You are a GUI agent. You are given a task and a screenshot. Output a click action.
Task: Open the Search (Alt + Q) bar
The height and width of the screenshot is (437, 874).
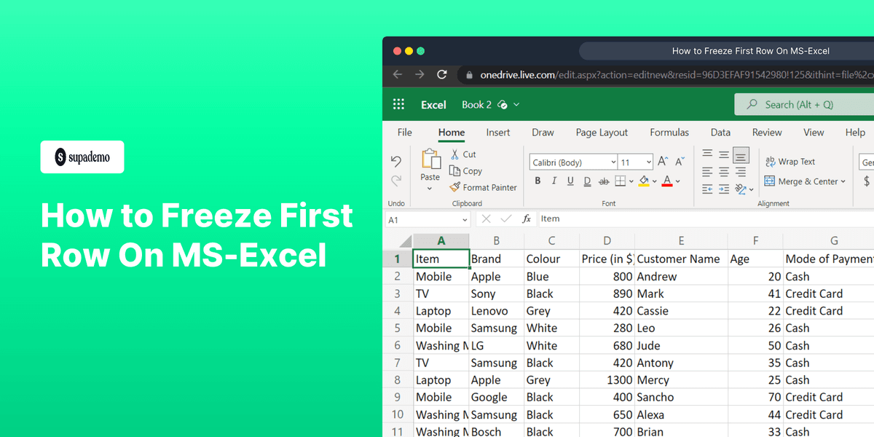[x=801, y=104]
